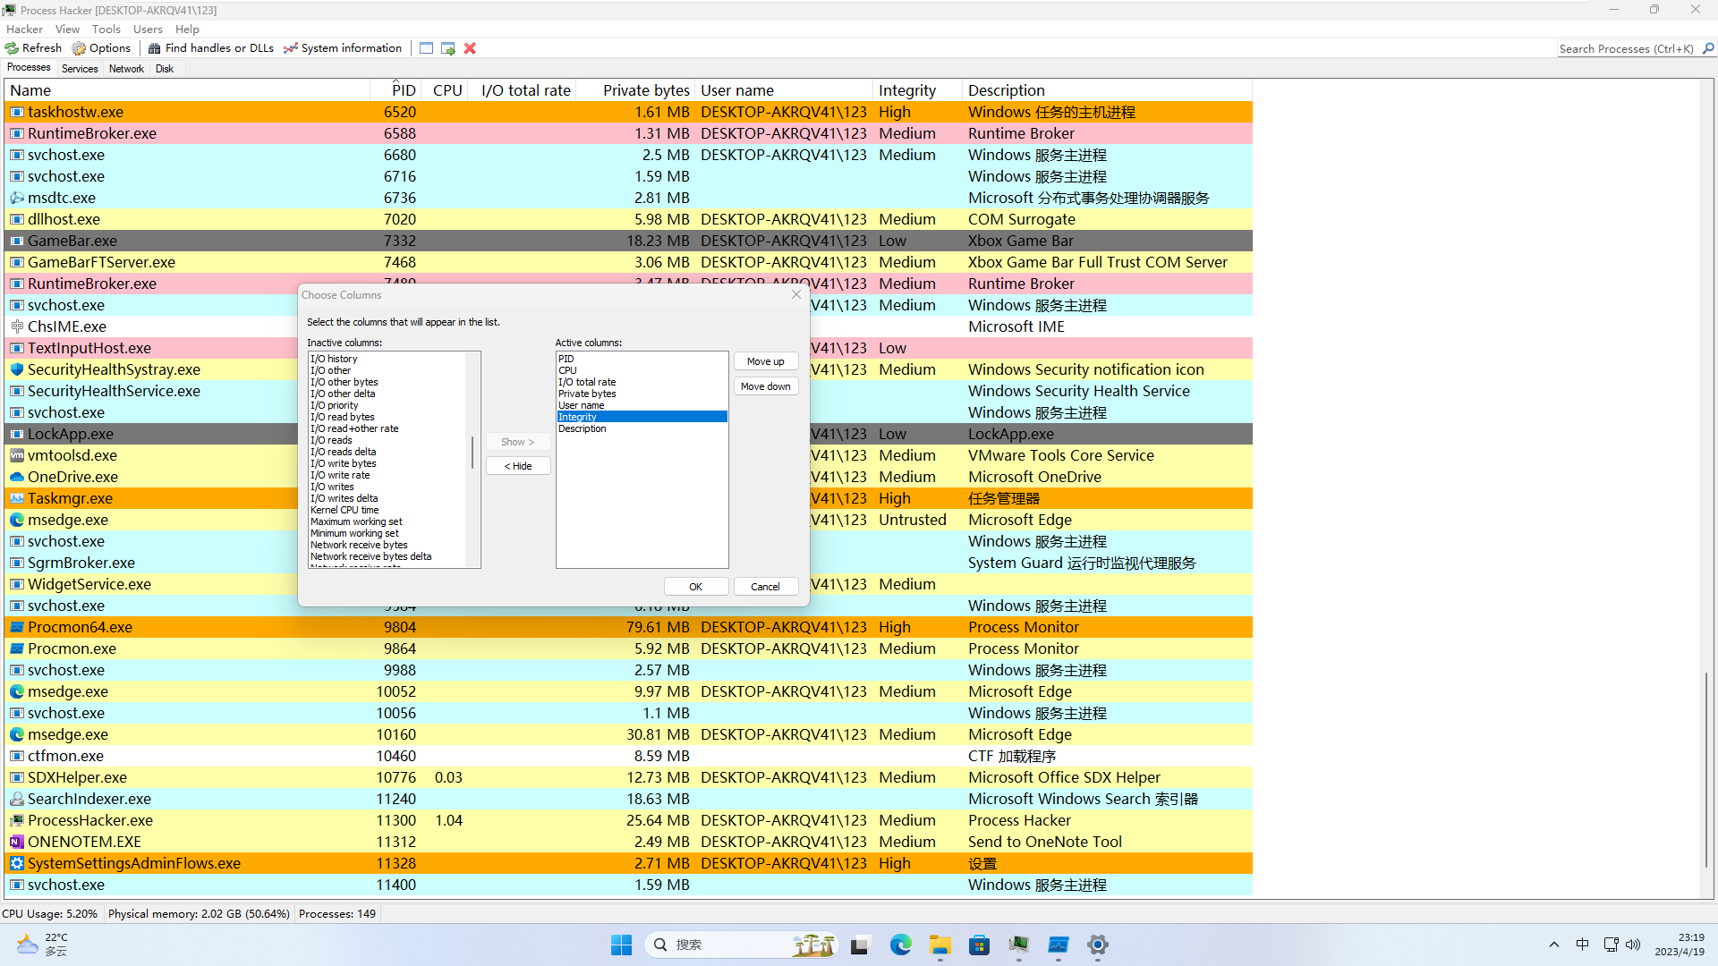Screen dimensions: 1718x966
Task: Click the clock showing 23:19
Action: point(1680,945)
